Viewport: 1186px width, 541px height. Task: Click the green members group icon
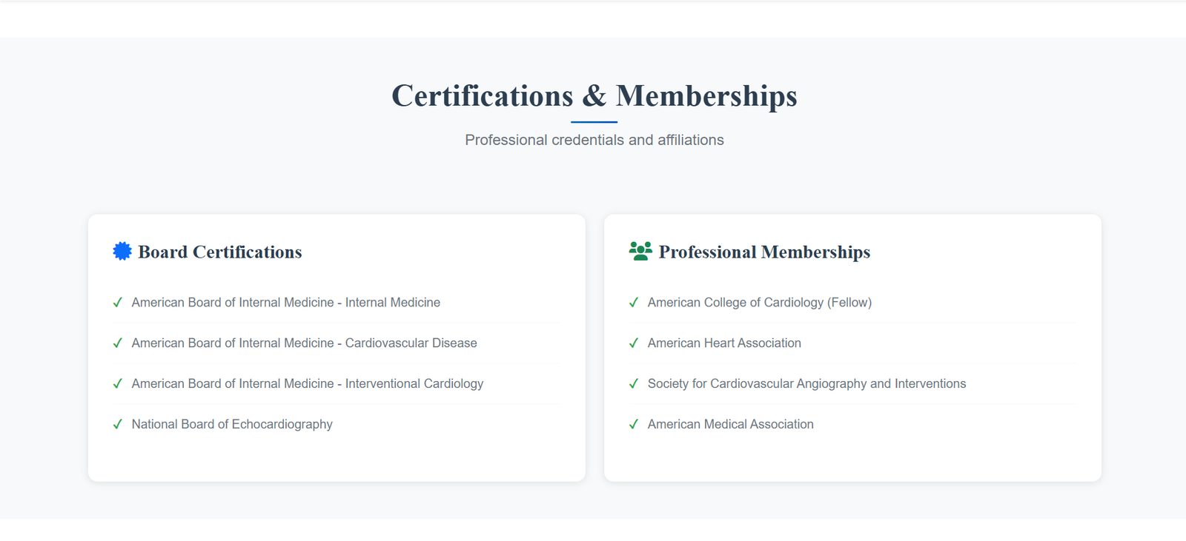pyautogui.click(x=640, y=251)
